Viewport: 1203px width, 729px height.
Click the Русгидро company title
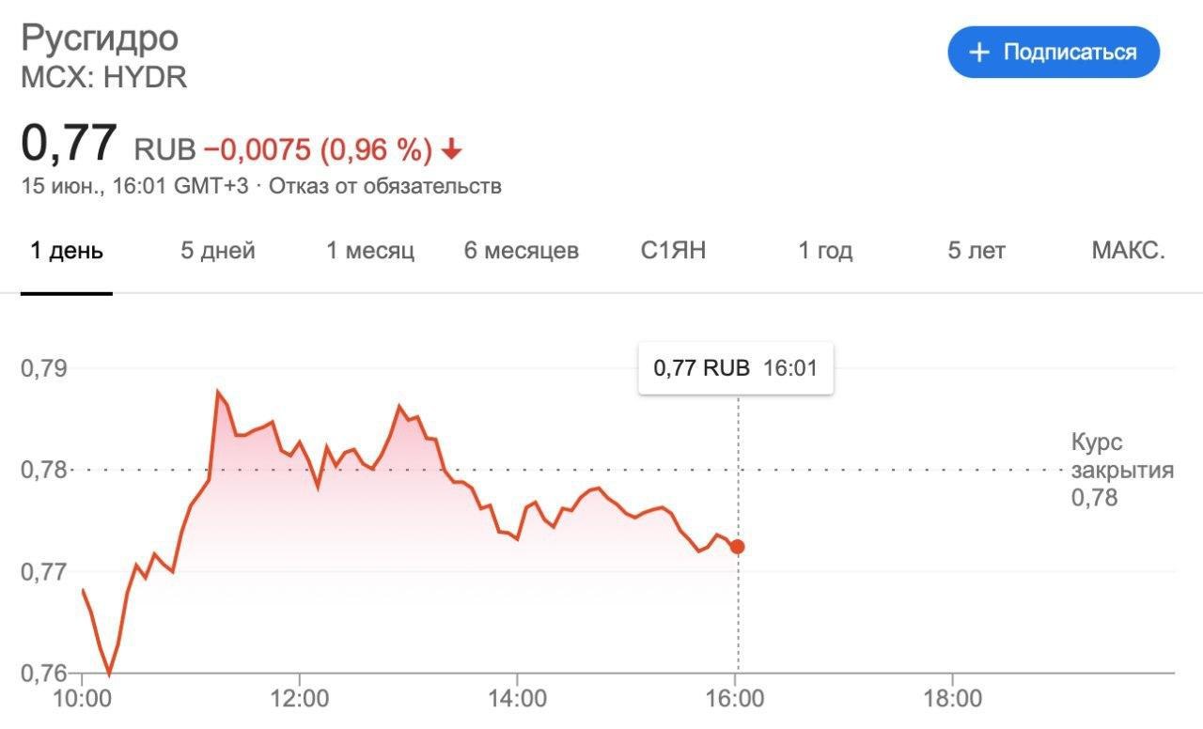(x=100, y=39)
